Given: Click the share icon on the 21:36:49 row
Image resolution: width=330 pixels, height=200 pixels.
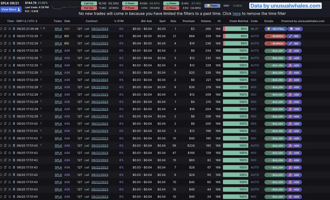Looking at the screenshot, I should [x=10, y=29].
